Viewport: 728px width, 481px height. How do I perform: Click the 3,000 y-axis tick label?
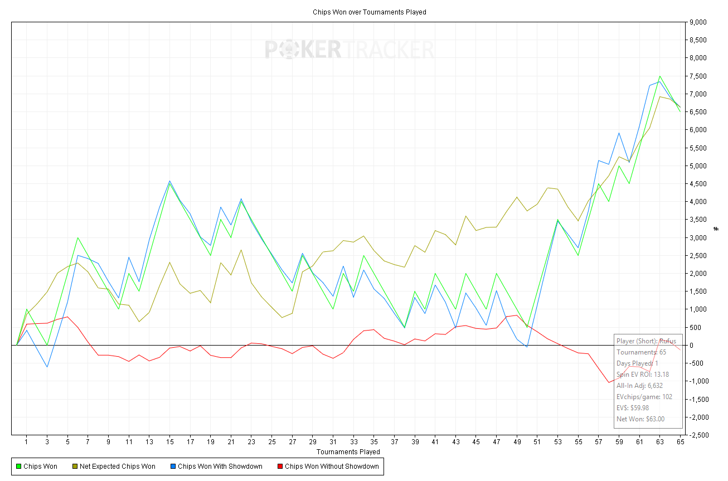(x=699, y=238)
